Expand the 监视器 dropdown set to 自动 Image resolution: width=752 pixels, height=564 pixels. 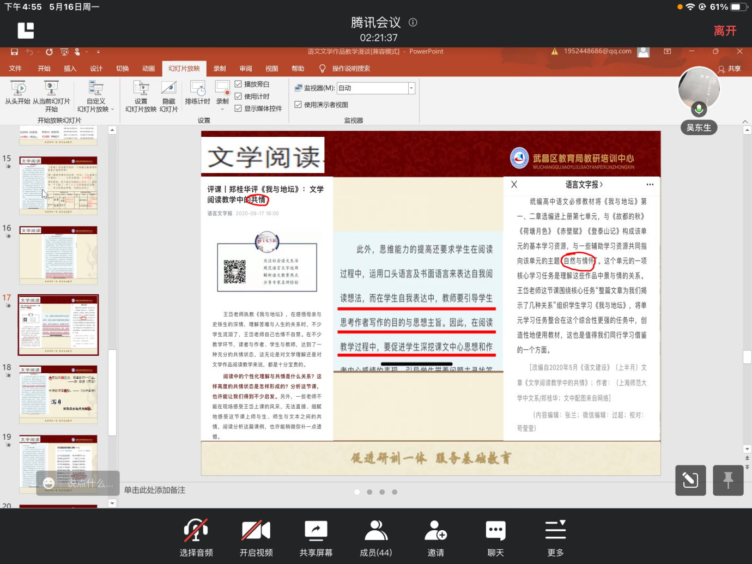click(x=411, y=88)
